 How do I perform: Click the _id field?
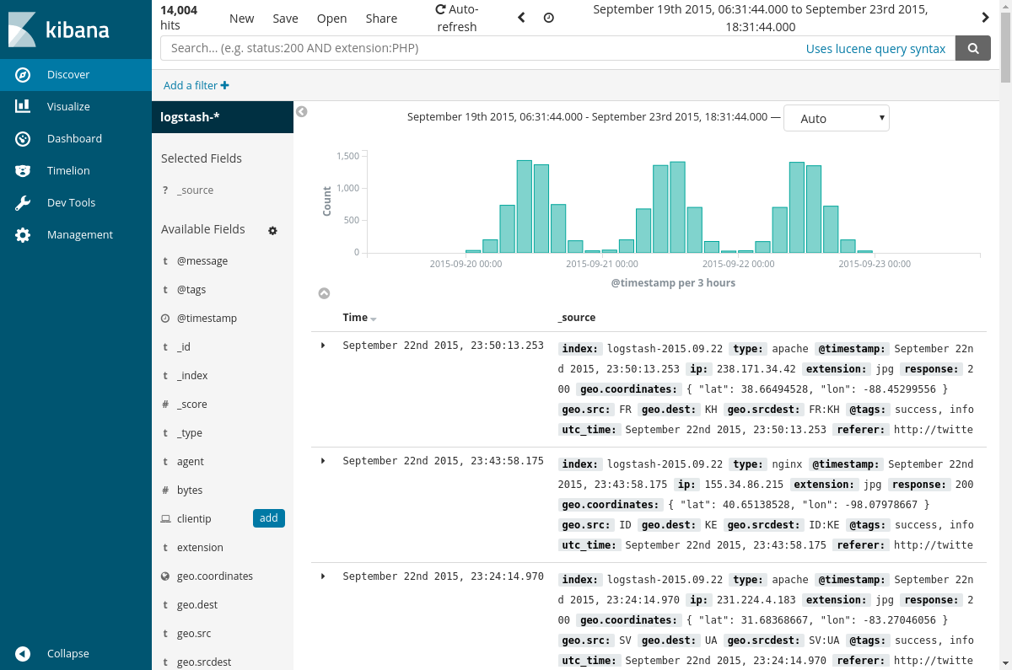(x=183, y=347)
